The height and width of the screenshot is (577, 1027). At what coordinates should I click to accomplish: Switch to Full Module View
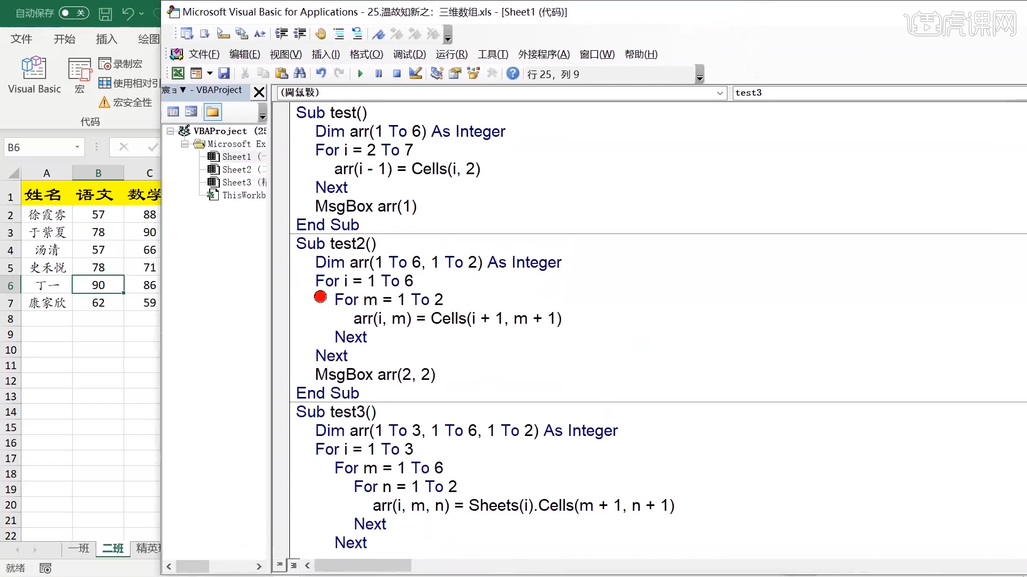[x=294, y=565]
